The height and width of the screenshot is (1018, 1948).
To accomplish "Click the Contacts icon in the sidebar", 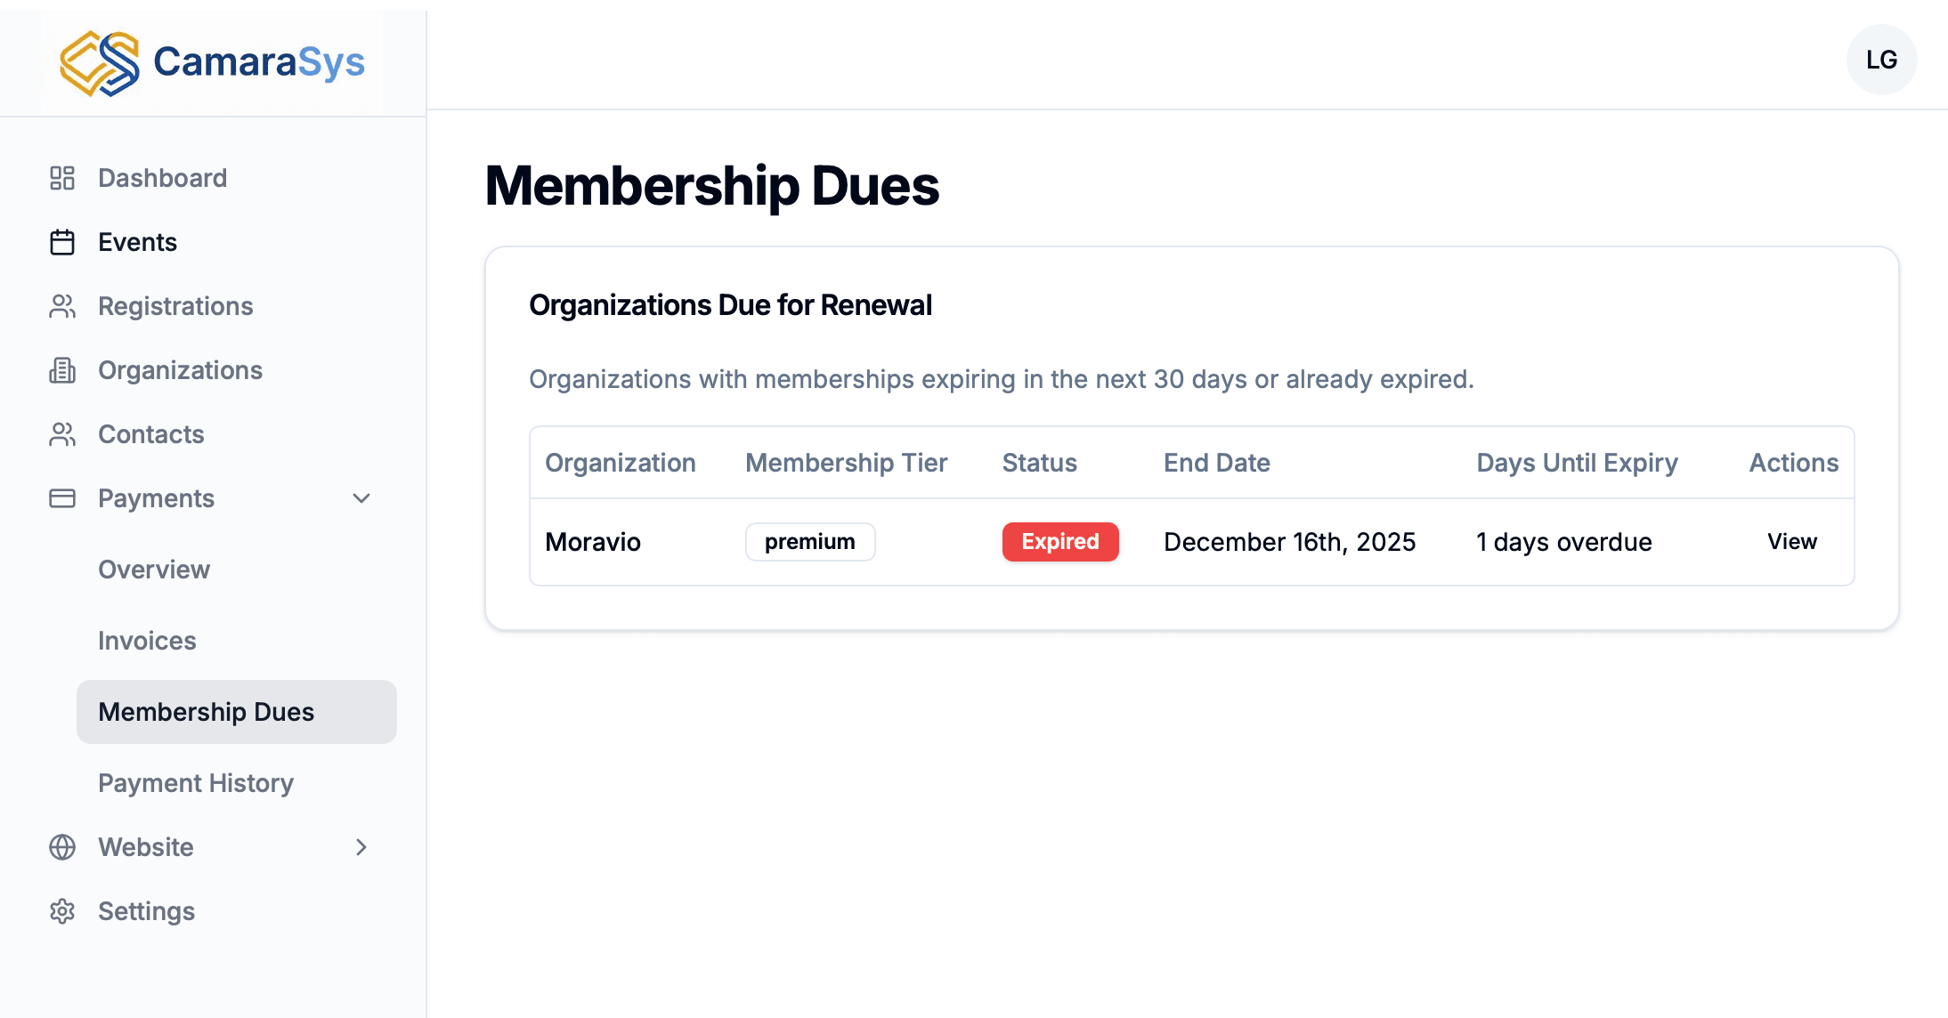I will [x=61, y=434].
